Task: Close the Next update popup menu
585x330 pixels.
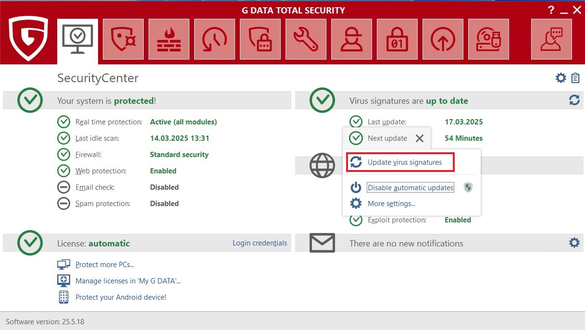Action: (420, 138)
